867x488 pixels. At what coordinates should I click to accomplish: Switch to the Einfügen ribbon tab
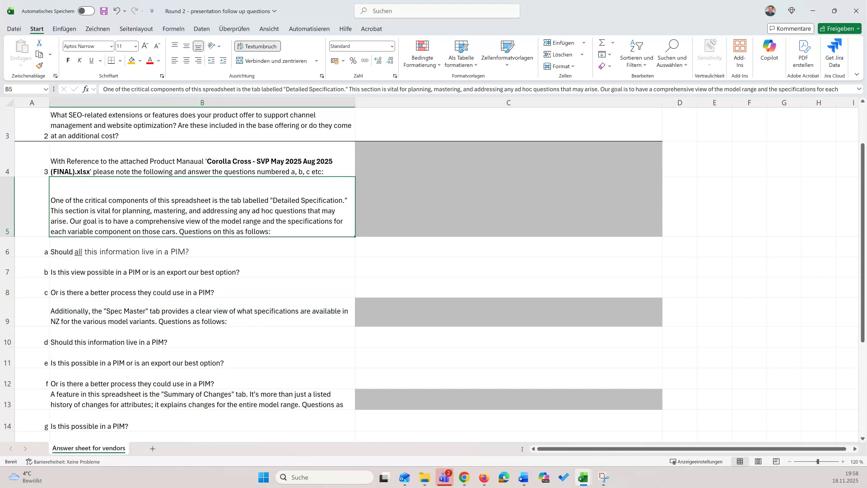[x=64, y=28]
